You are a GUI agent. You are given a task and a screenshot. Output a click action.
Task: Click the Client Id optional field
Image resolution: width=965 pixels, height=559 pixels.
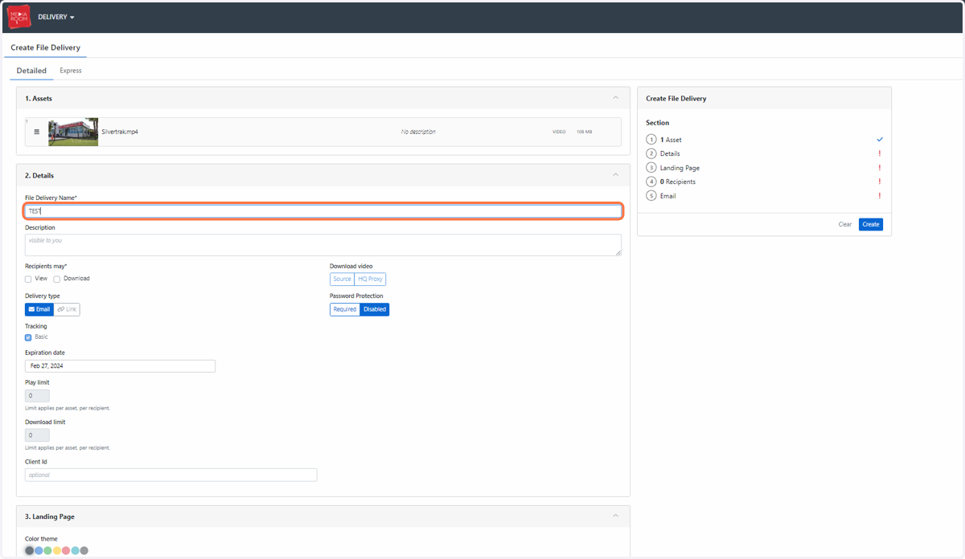tap(170, 475)
